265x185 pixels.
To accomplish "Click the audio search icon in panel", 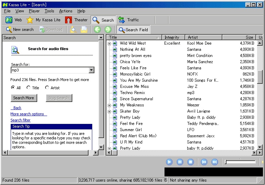I will tap(15, 50).
